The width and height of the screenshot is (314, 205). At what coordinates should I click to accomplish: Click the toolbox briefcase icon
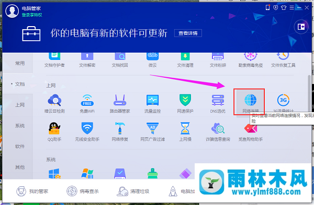tap(31, 34)
